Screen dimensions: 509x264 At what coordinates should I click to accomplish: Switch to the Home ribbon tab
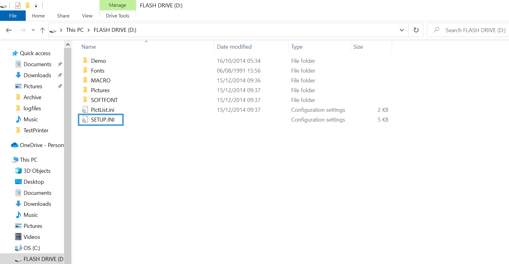[38, 16]
